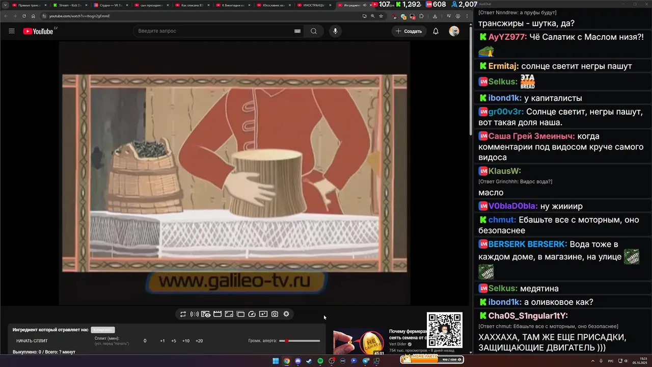This screenshot has height=367, width=652.
Task: Open the Создать create menu
Action: [x=409, y=31]
